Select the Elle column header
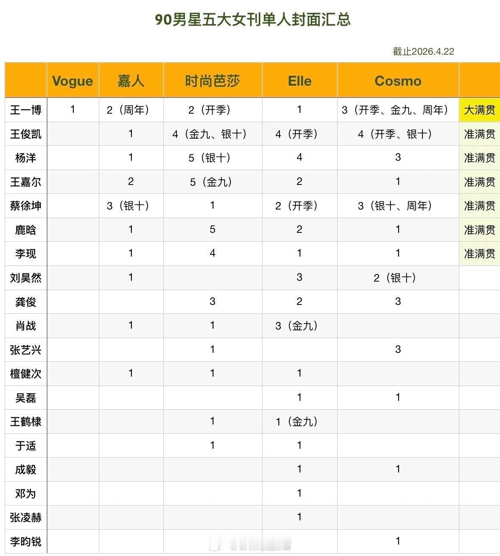500x556 pixels. tap(299, 81)
